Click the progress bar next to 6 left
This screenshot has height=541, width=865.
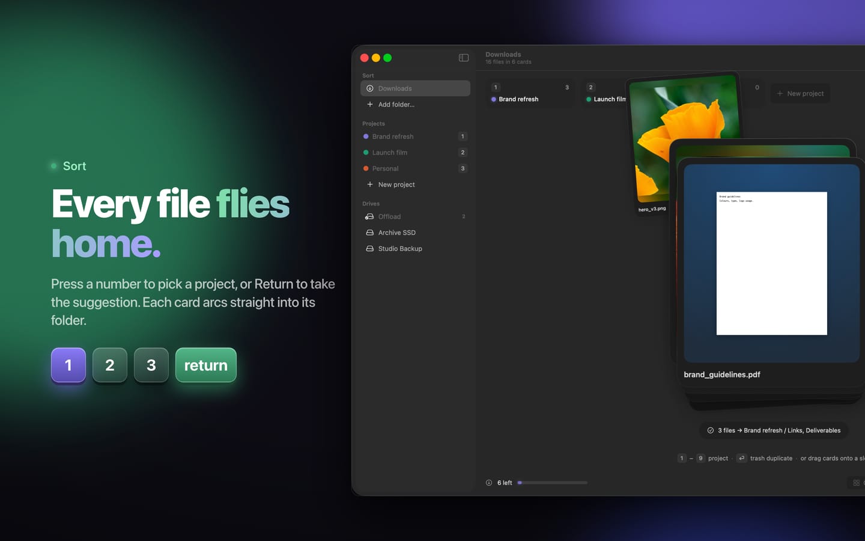(552, 483)
